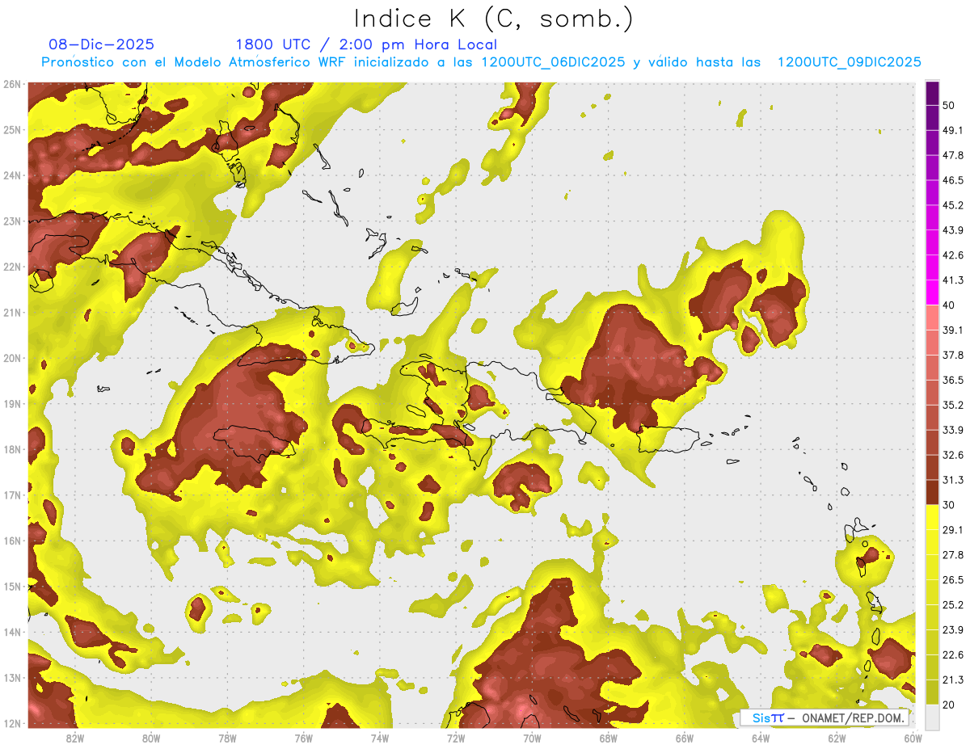Click the latitude label "20N"

tap(12, 358)
